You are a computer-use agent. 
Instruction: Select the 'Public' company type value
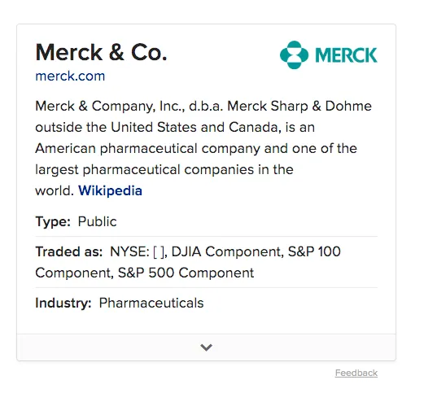(98, 222)
